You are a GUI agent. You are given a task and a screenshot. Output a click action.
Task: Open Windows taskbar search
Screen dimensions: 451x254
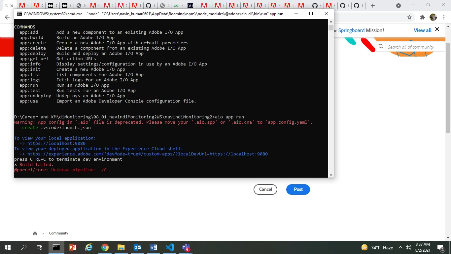[24, 247]
